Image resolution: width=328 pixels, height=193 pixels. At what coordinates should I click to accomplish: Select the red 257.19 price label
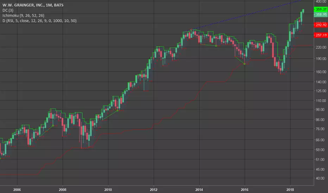coord(321,35)
